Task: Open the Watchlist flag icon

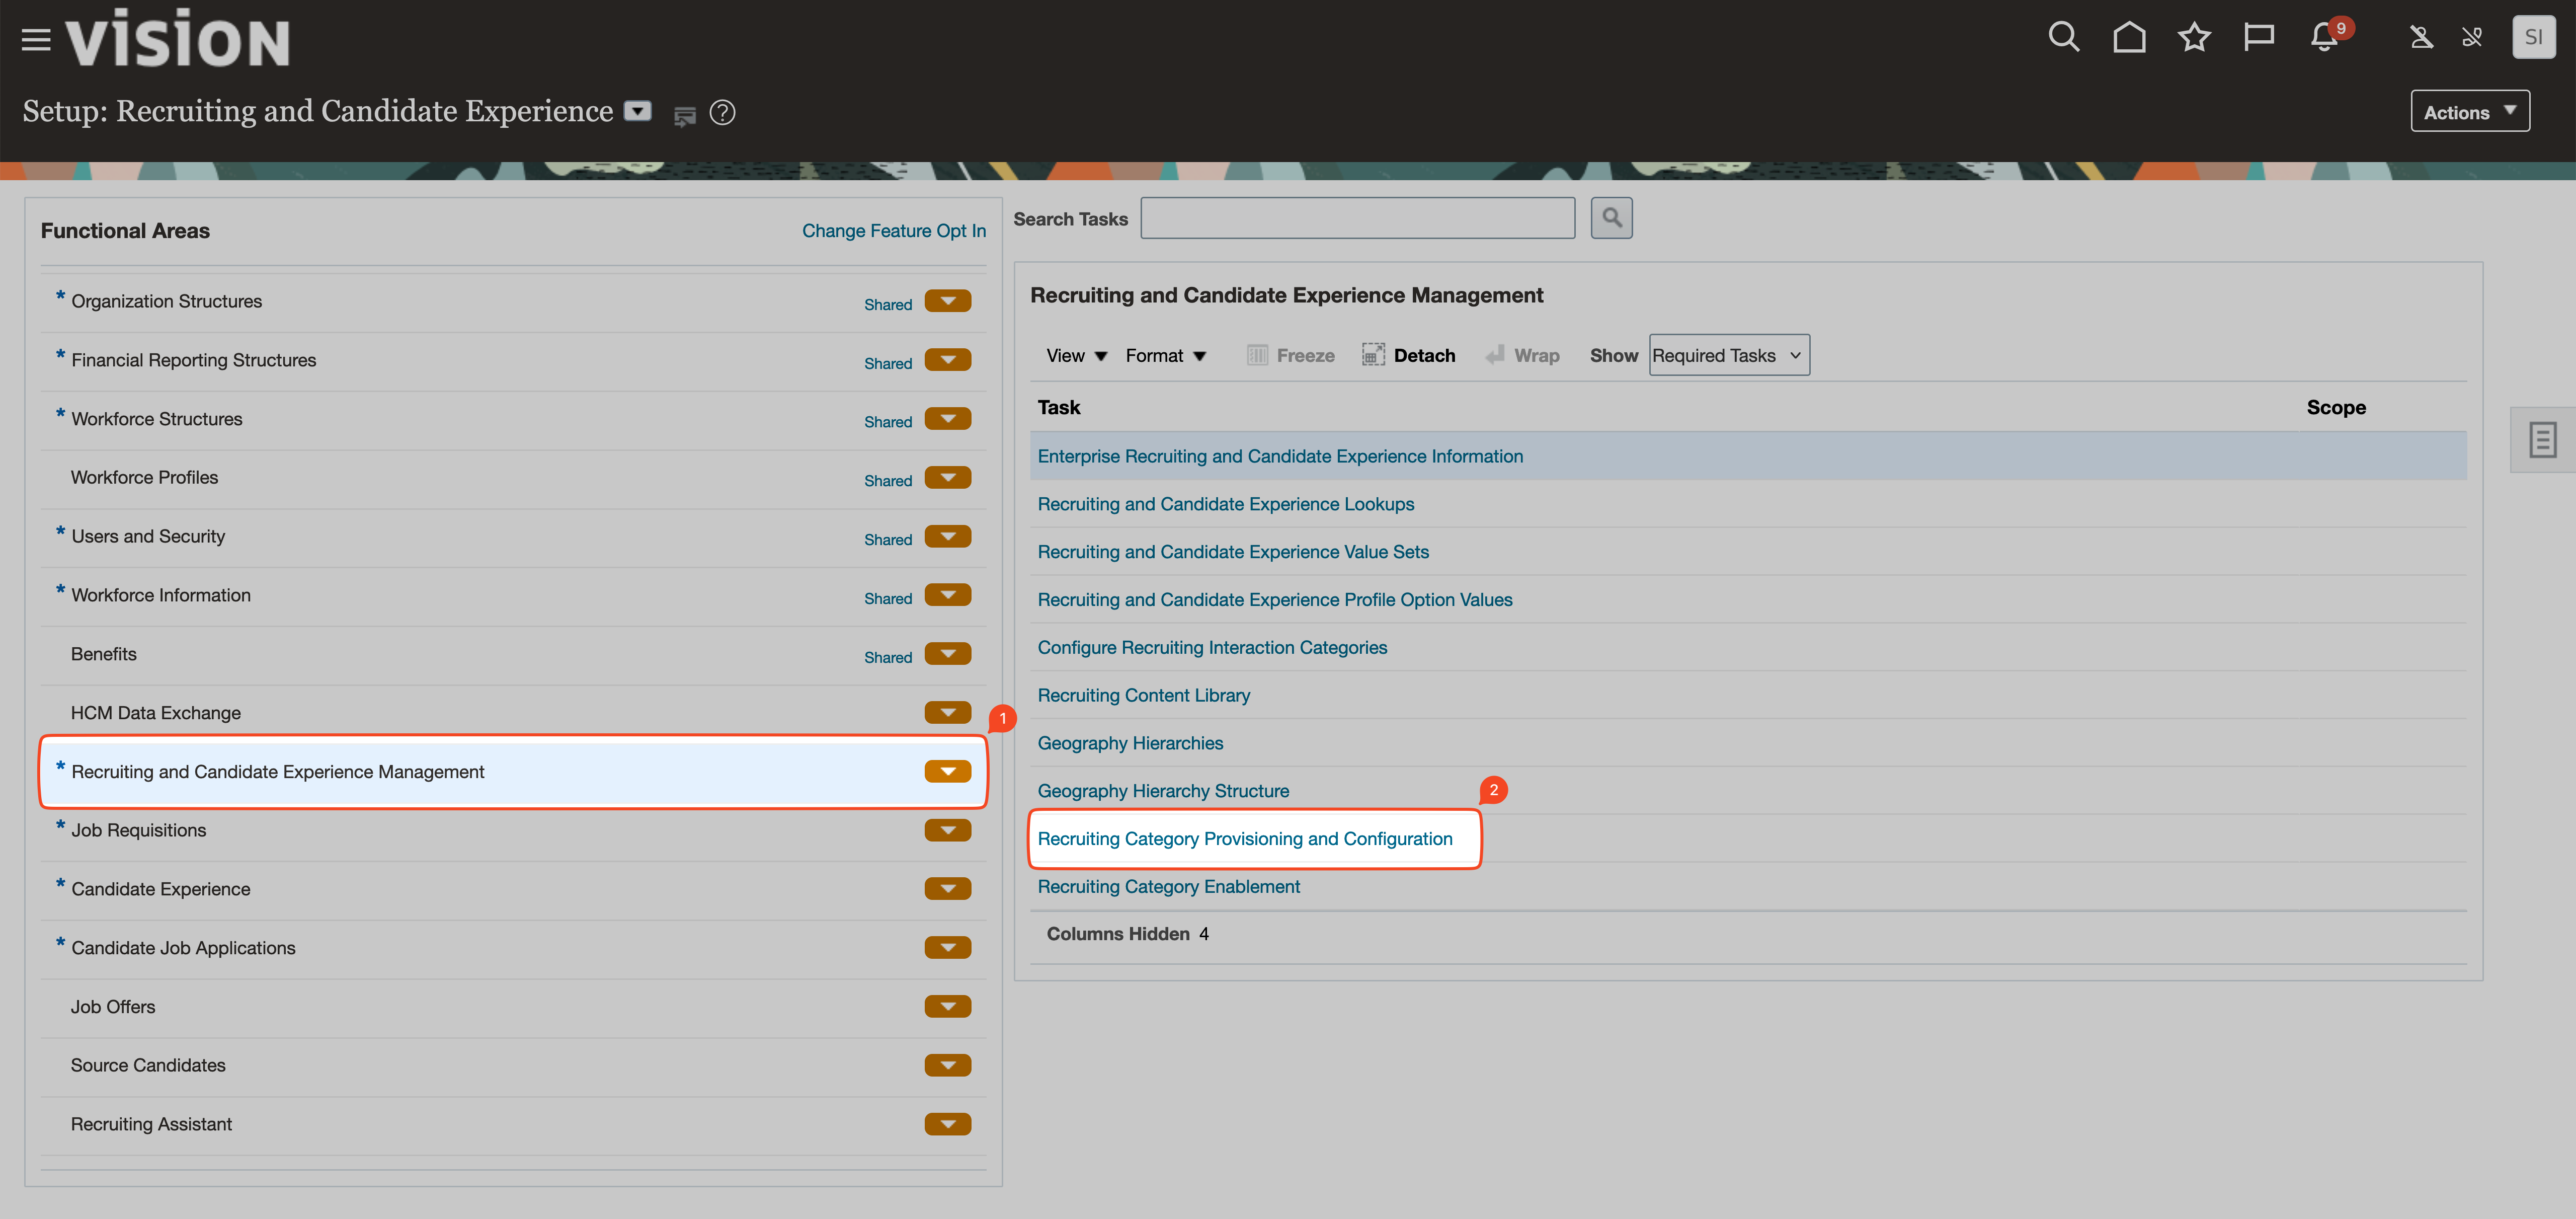Action: (2259, 38)
